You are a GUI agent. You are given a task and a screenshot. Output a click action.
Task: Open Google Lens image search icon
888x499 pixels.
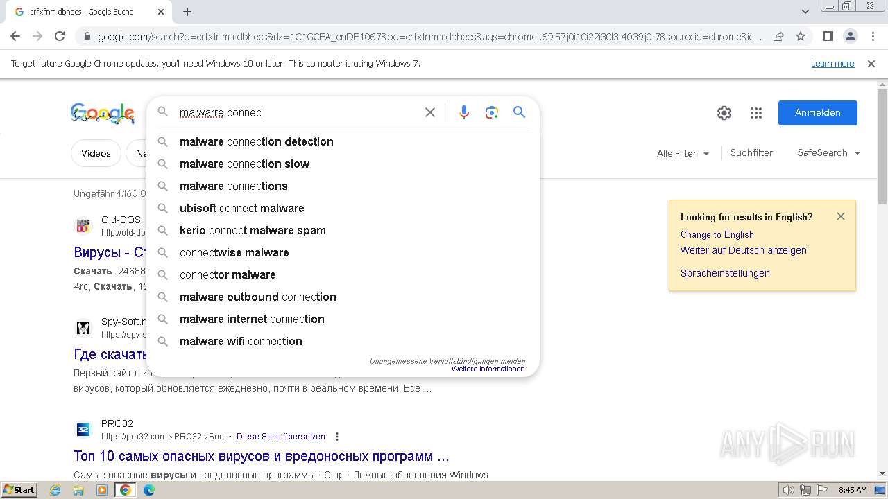pos(492,112)
